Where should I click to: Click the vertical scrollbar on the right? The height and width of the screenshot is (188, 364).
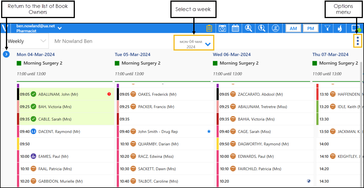point(361,113)
